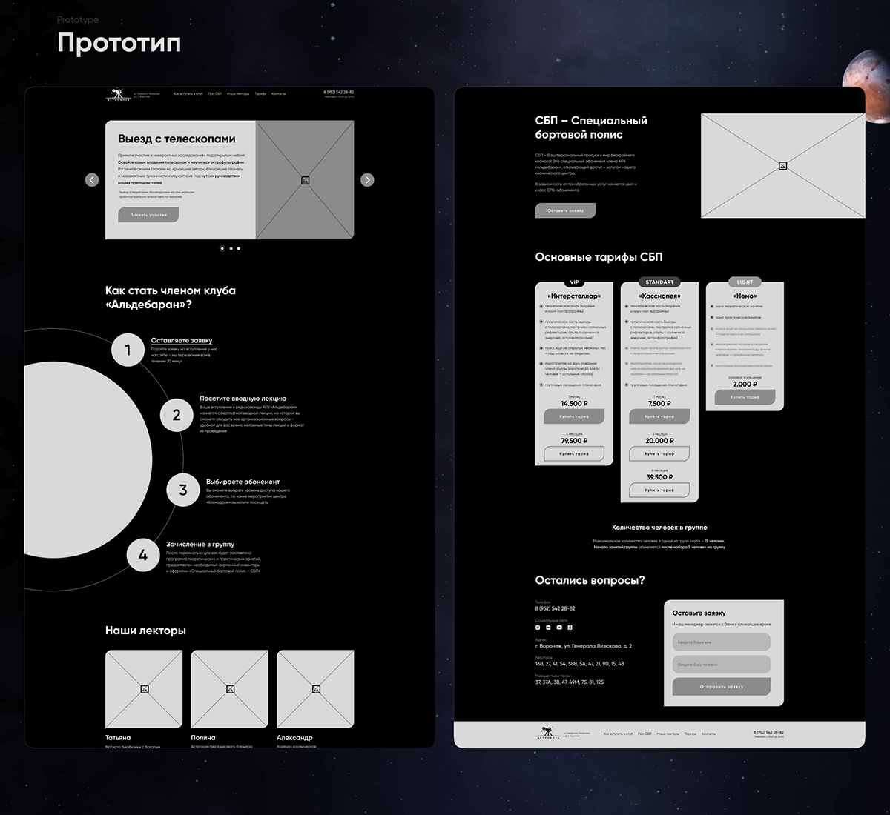
Task: Click the 'Оставляете заявку' step link
Action: tap(182, 340)
